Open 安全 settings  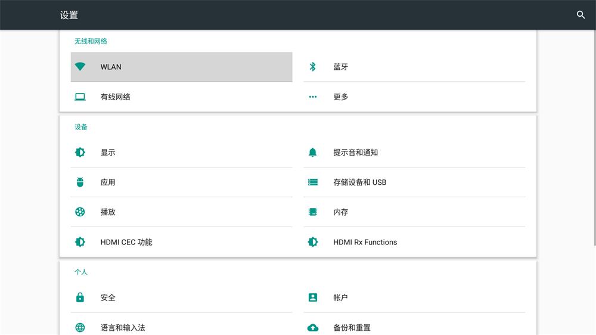(x=181, y=297)
